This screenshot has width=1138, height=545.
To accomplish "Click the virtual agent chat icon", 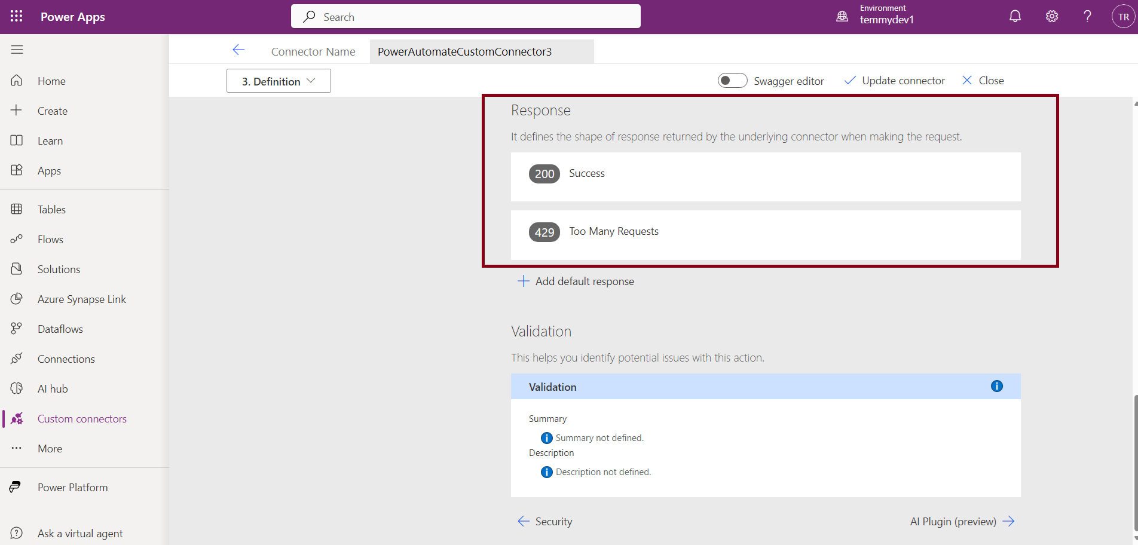I will pyautogui.click(x=17, y=533).
